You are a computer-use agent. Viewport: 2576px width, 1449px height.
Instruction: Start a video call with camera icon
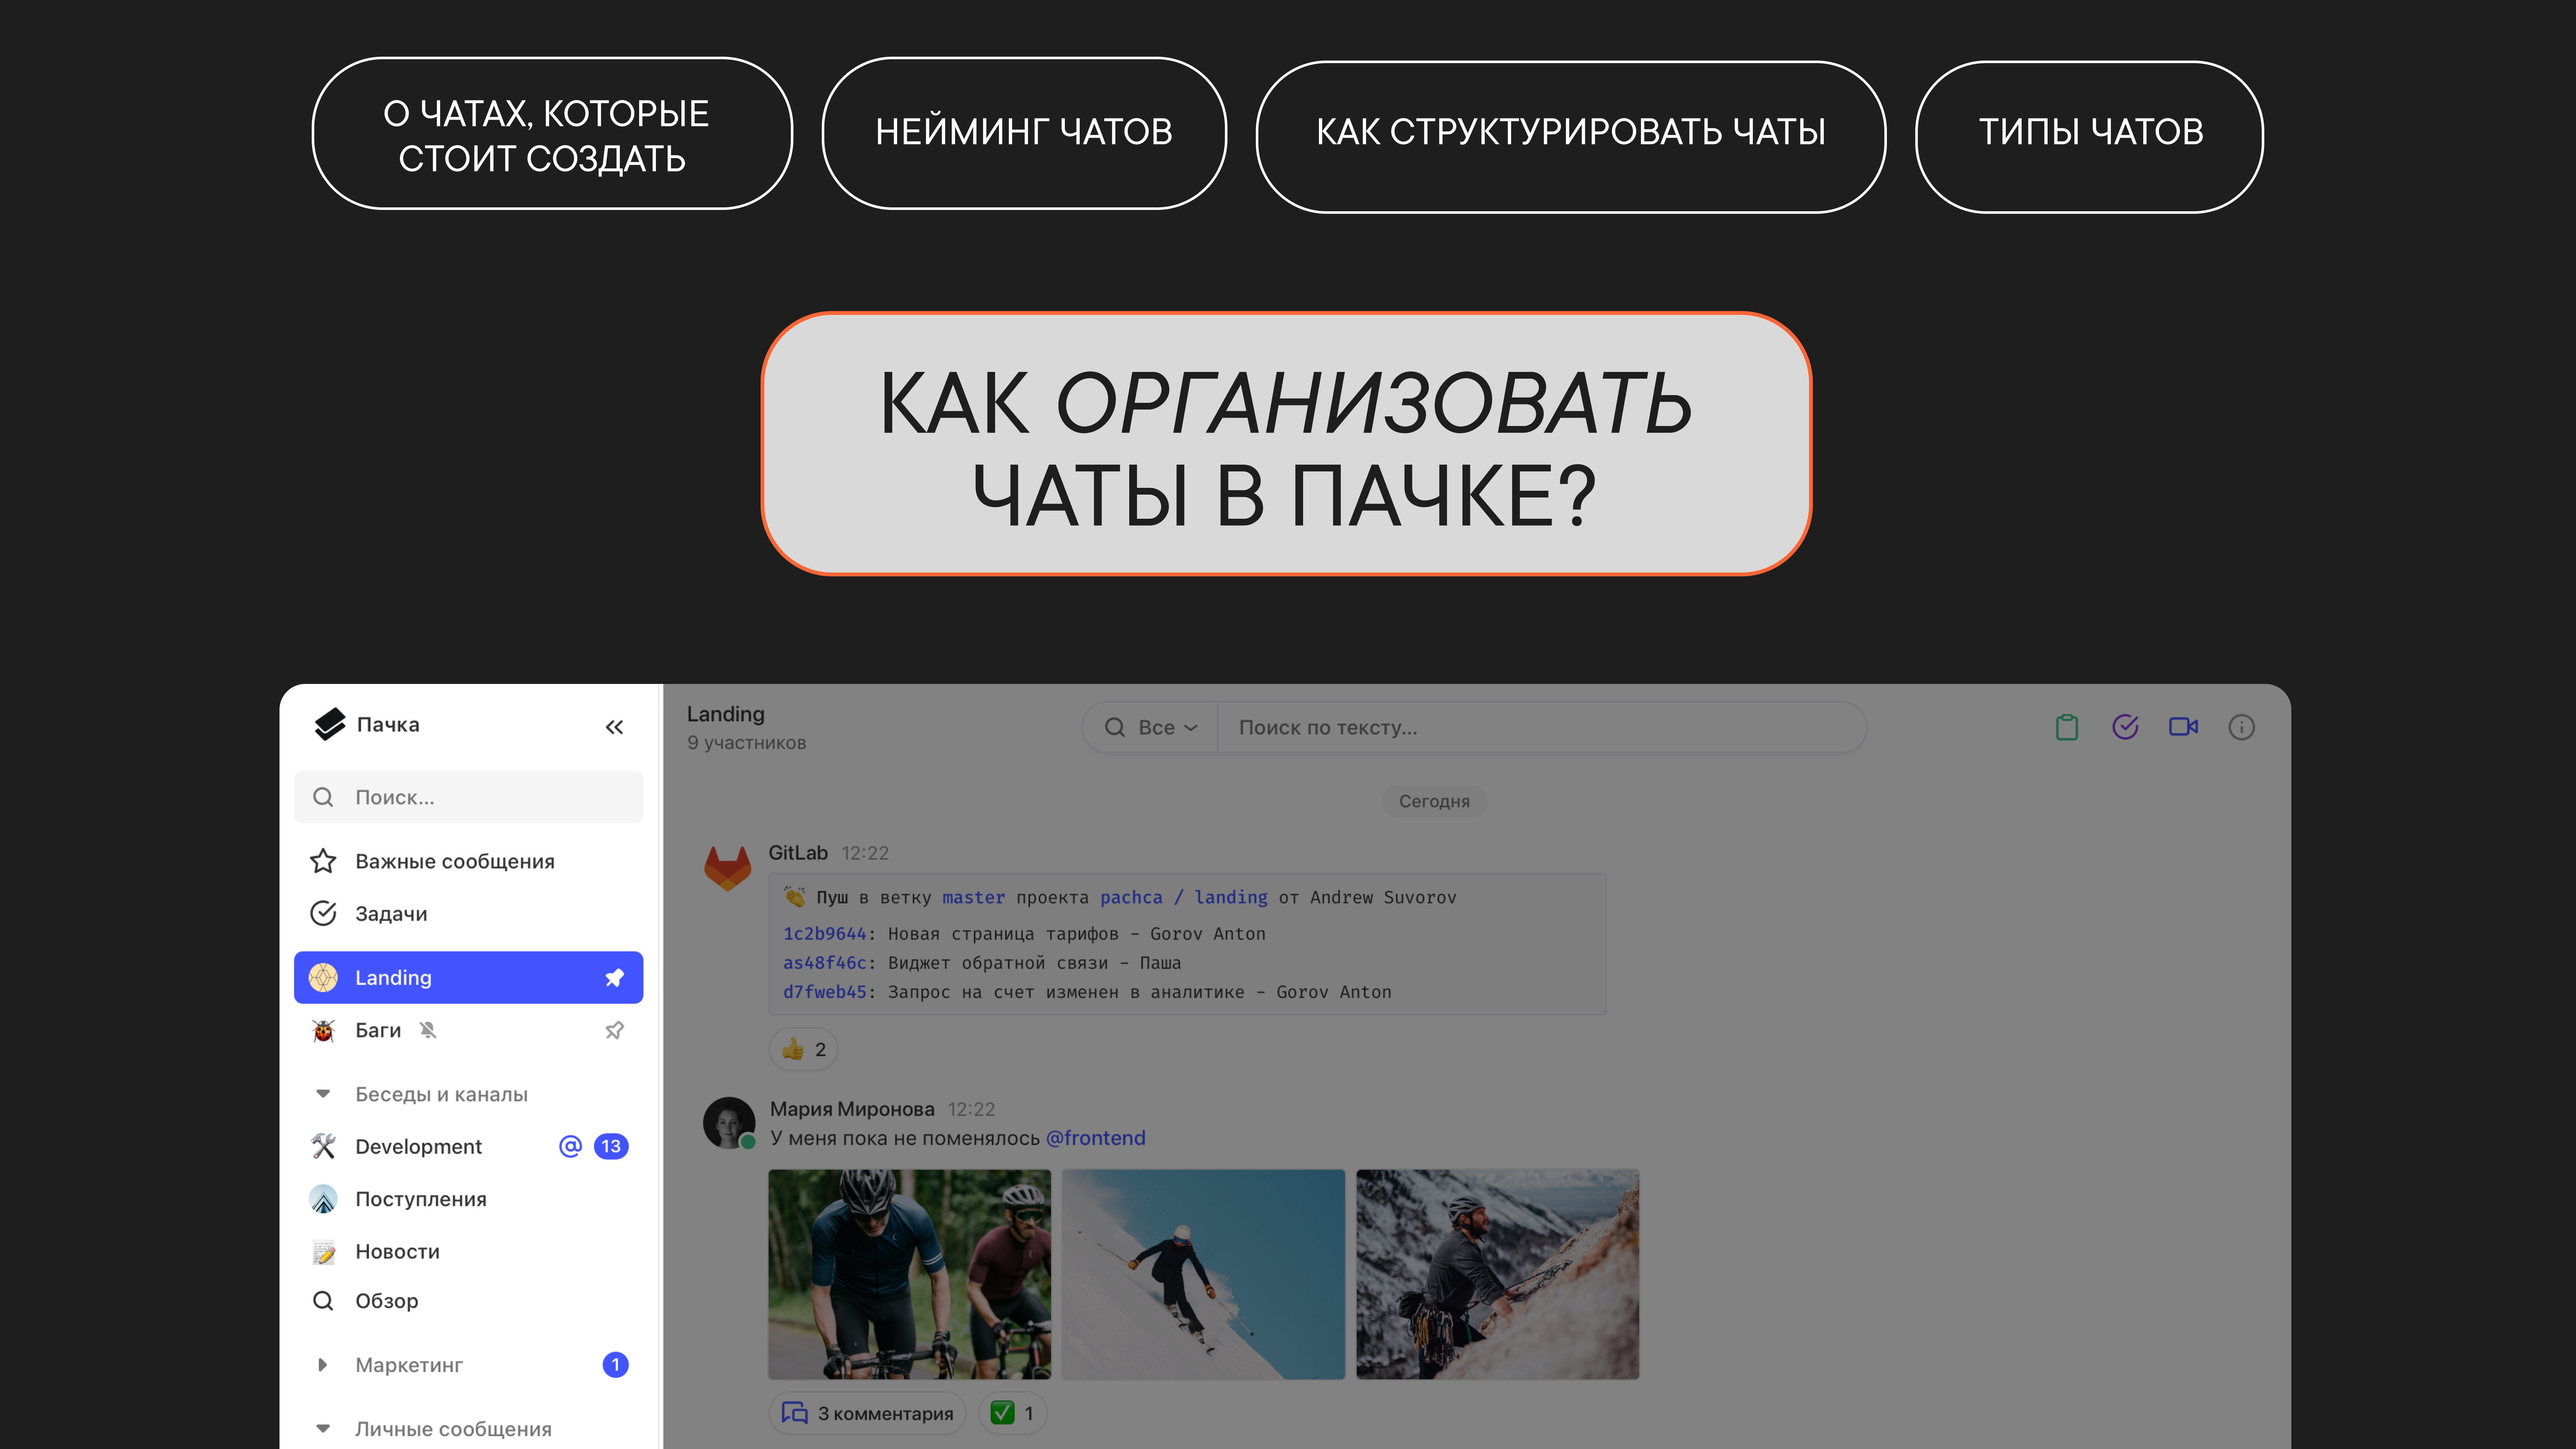click(x=2183, y=727)
